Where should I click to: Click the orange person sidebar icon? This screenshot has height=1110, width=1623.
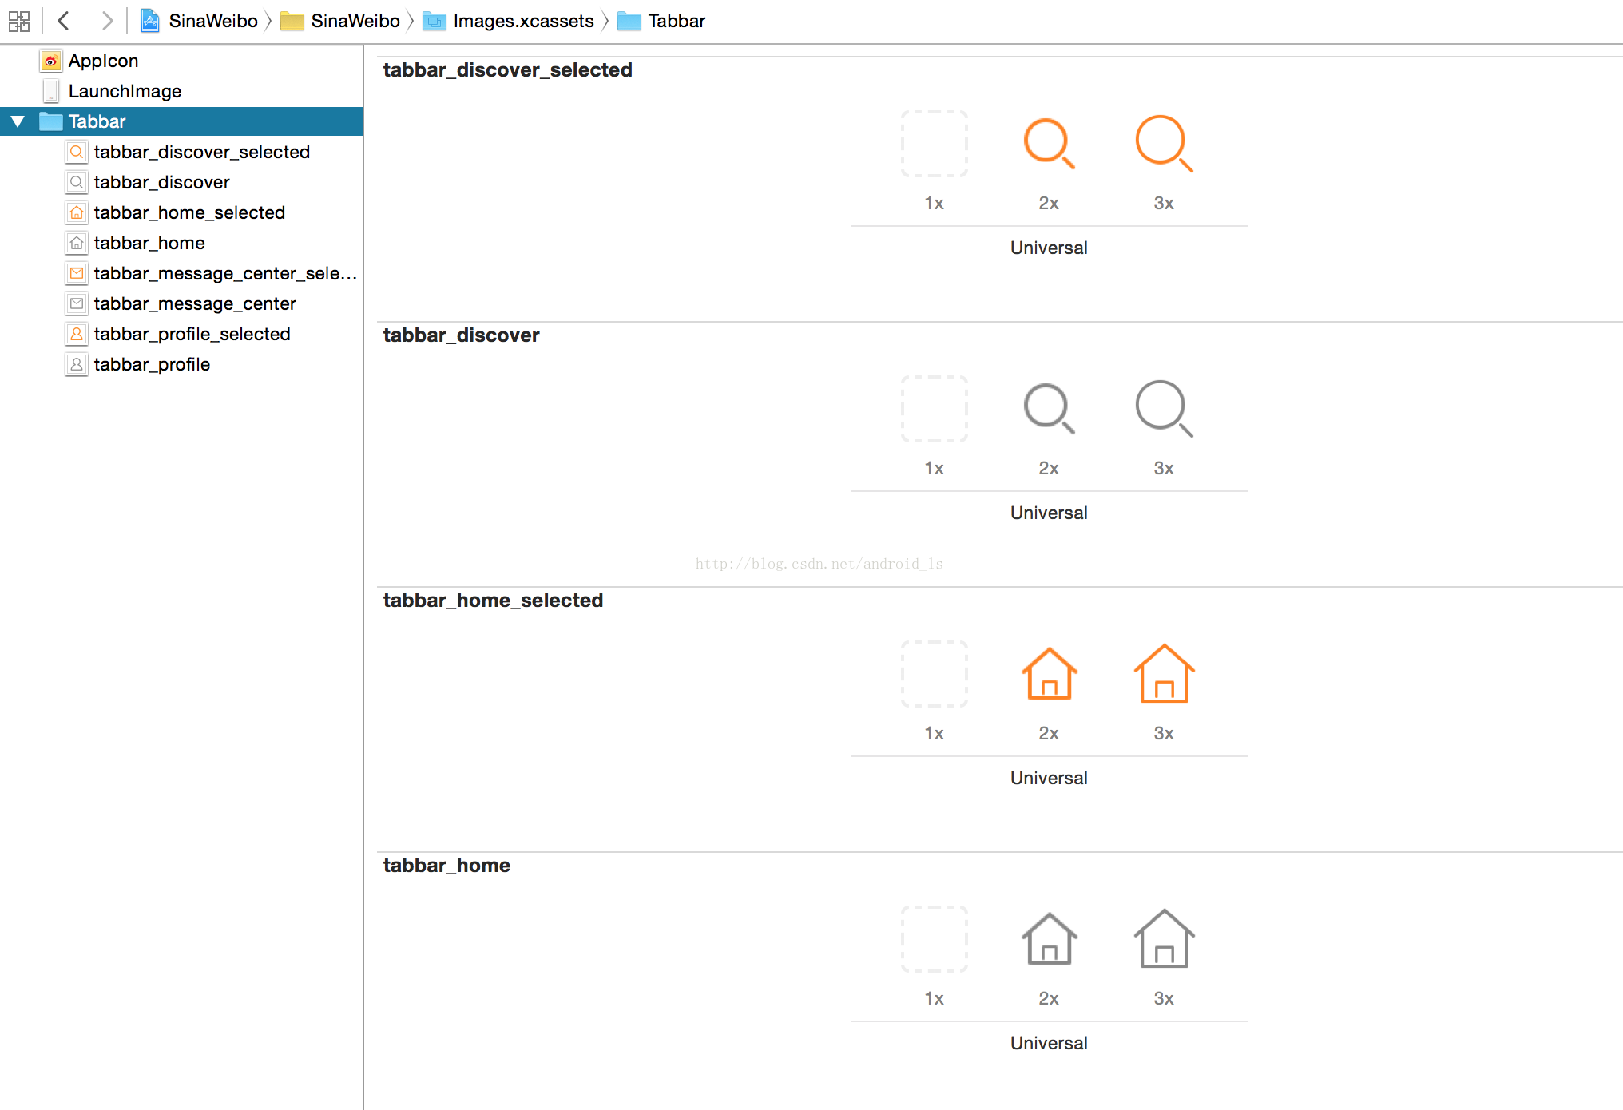tap(77, 334)
